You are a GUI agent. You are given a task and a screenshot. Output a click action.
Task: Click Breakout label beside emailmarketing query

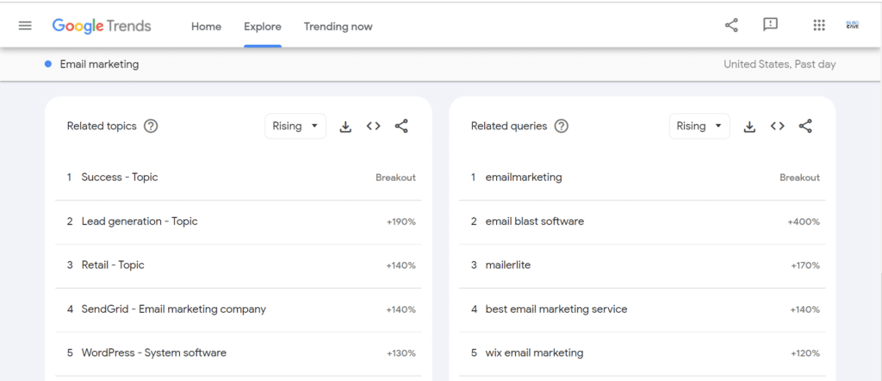(x=800, y=178)
